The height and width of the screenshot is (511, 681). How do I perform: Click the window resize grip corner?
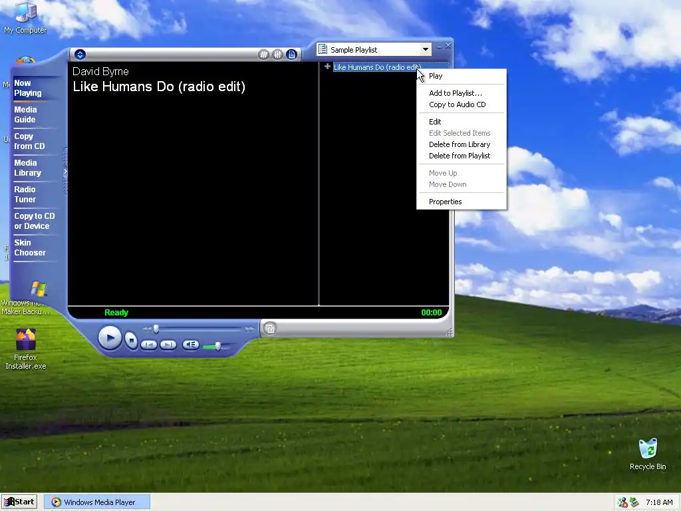450,333
